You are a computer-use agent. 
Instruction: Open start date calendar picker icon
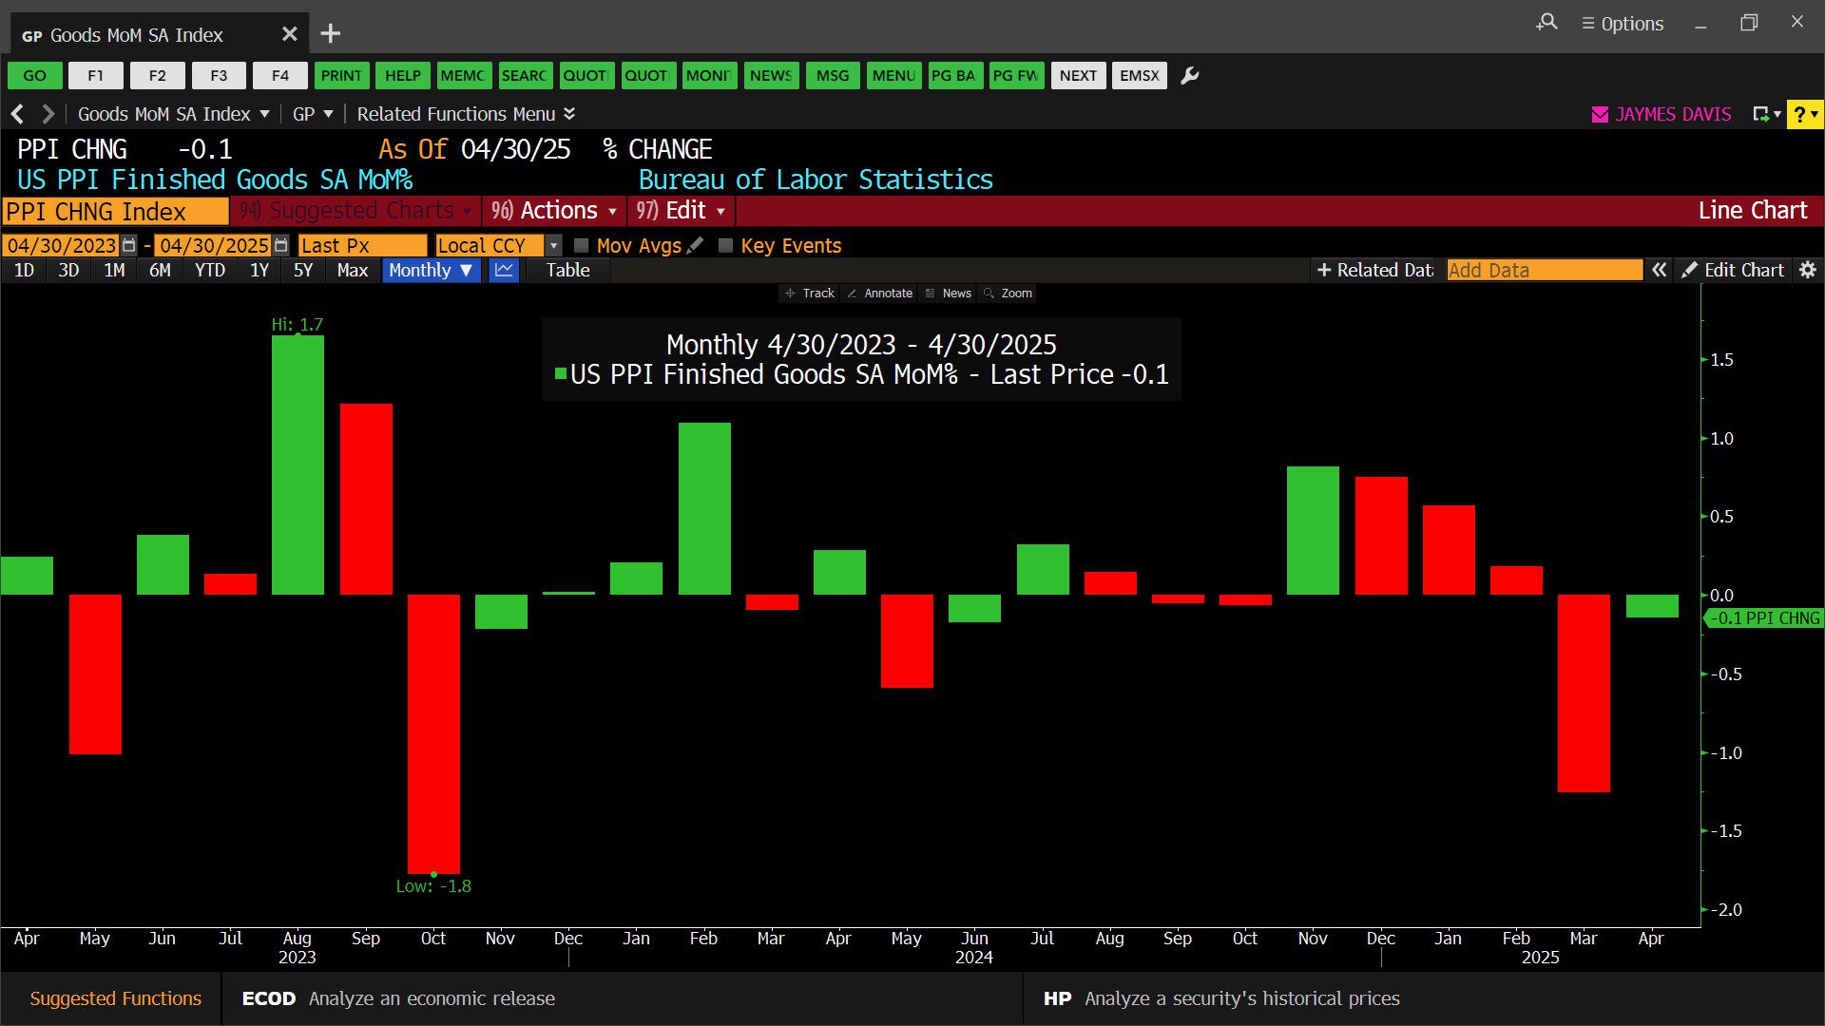(129, 246)
